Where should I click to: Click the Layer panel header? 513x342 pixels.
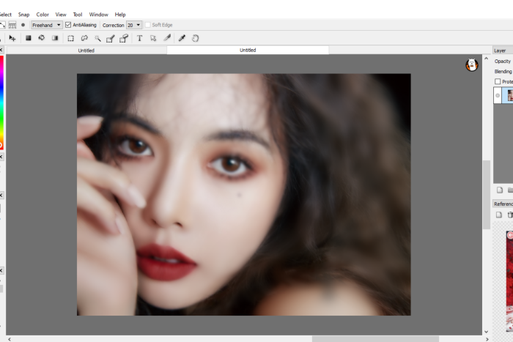click(503, 51)
